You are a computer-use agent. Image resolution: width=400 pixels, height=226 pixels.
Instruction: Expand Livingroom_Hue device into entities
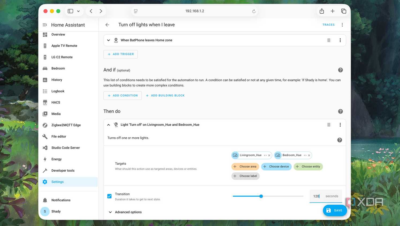coord(265,155)
